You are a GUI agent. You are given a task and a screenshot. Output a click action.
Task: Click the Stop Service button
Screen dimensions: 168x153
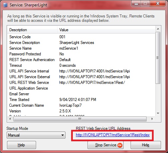[106, 145]
